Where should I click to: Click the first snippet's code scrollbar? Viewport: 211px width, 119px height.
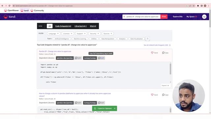click(x=170, y=69)
